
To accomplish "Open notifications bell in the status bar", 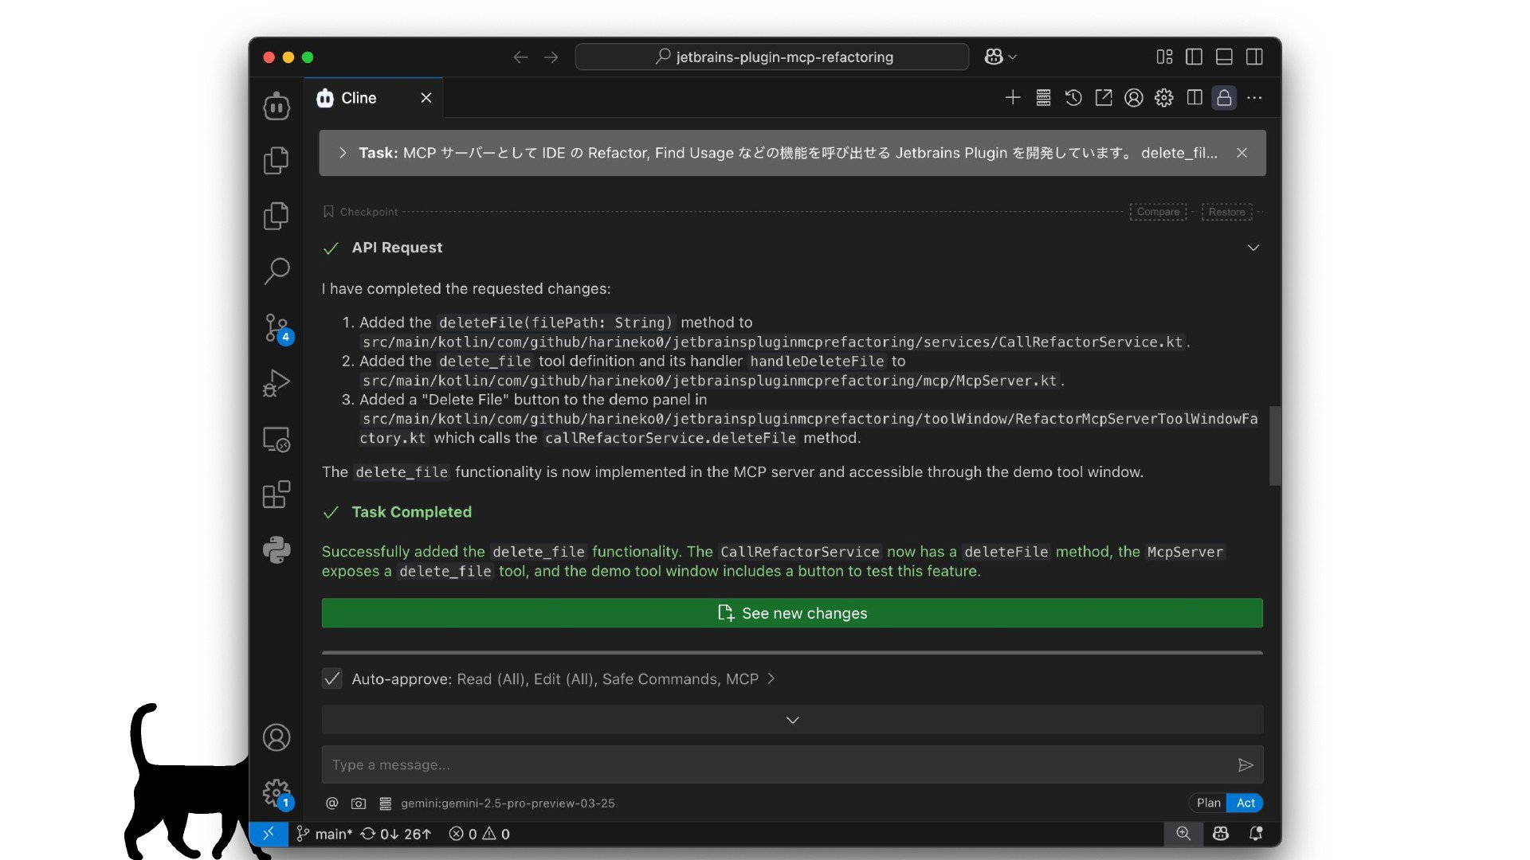I will 1256,834.
